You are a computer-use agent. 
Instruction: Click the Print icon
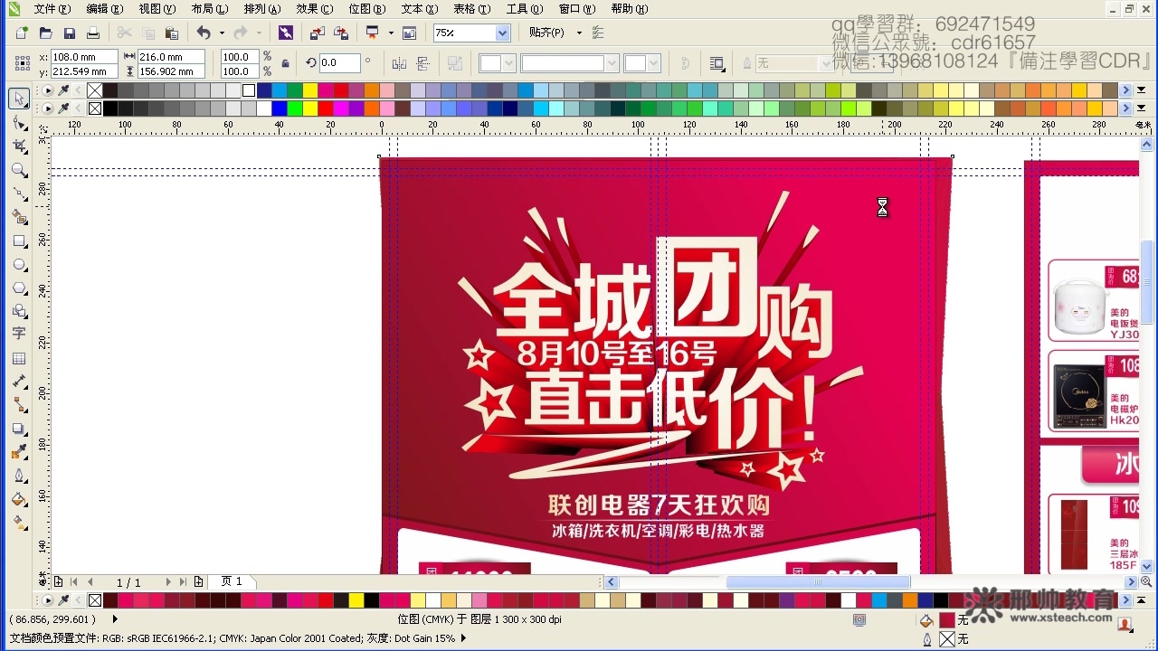(92, 33)
